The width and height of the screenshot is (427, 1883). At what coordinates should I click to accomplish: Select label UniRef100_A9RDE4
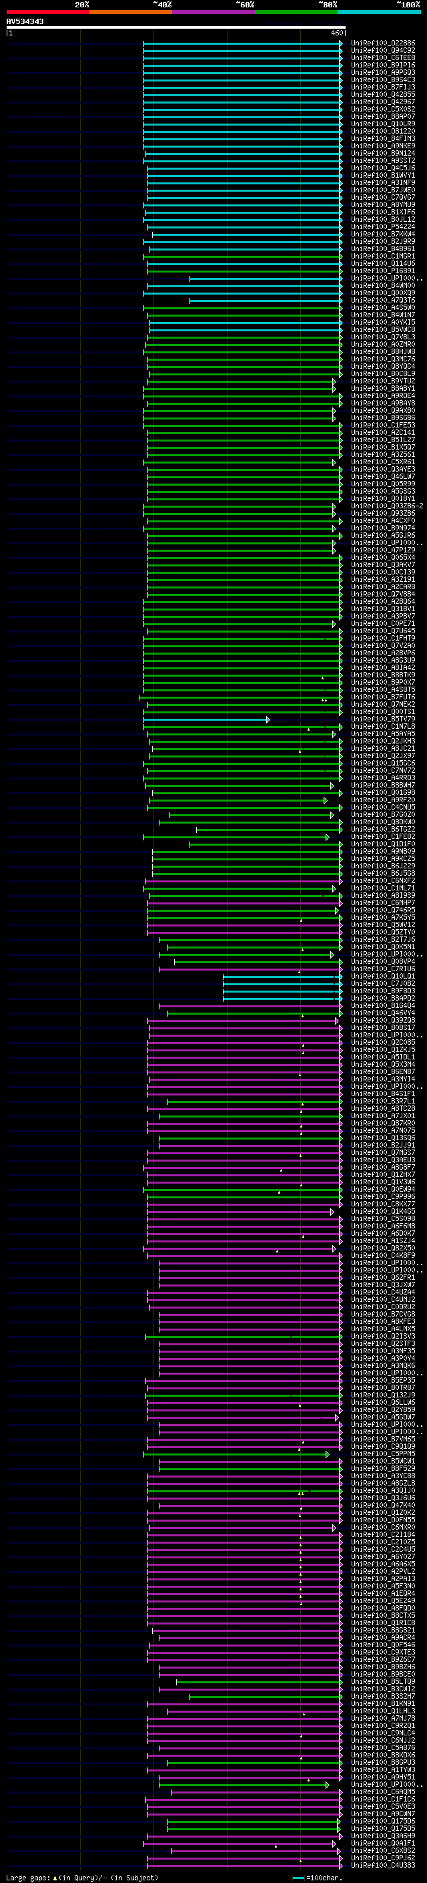pyautogui.click(x=382, y=395)
